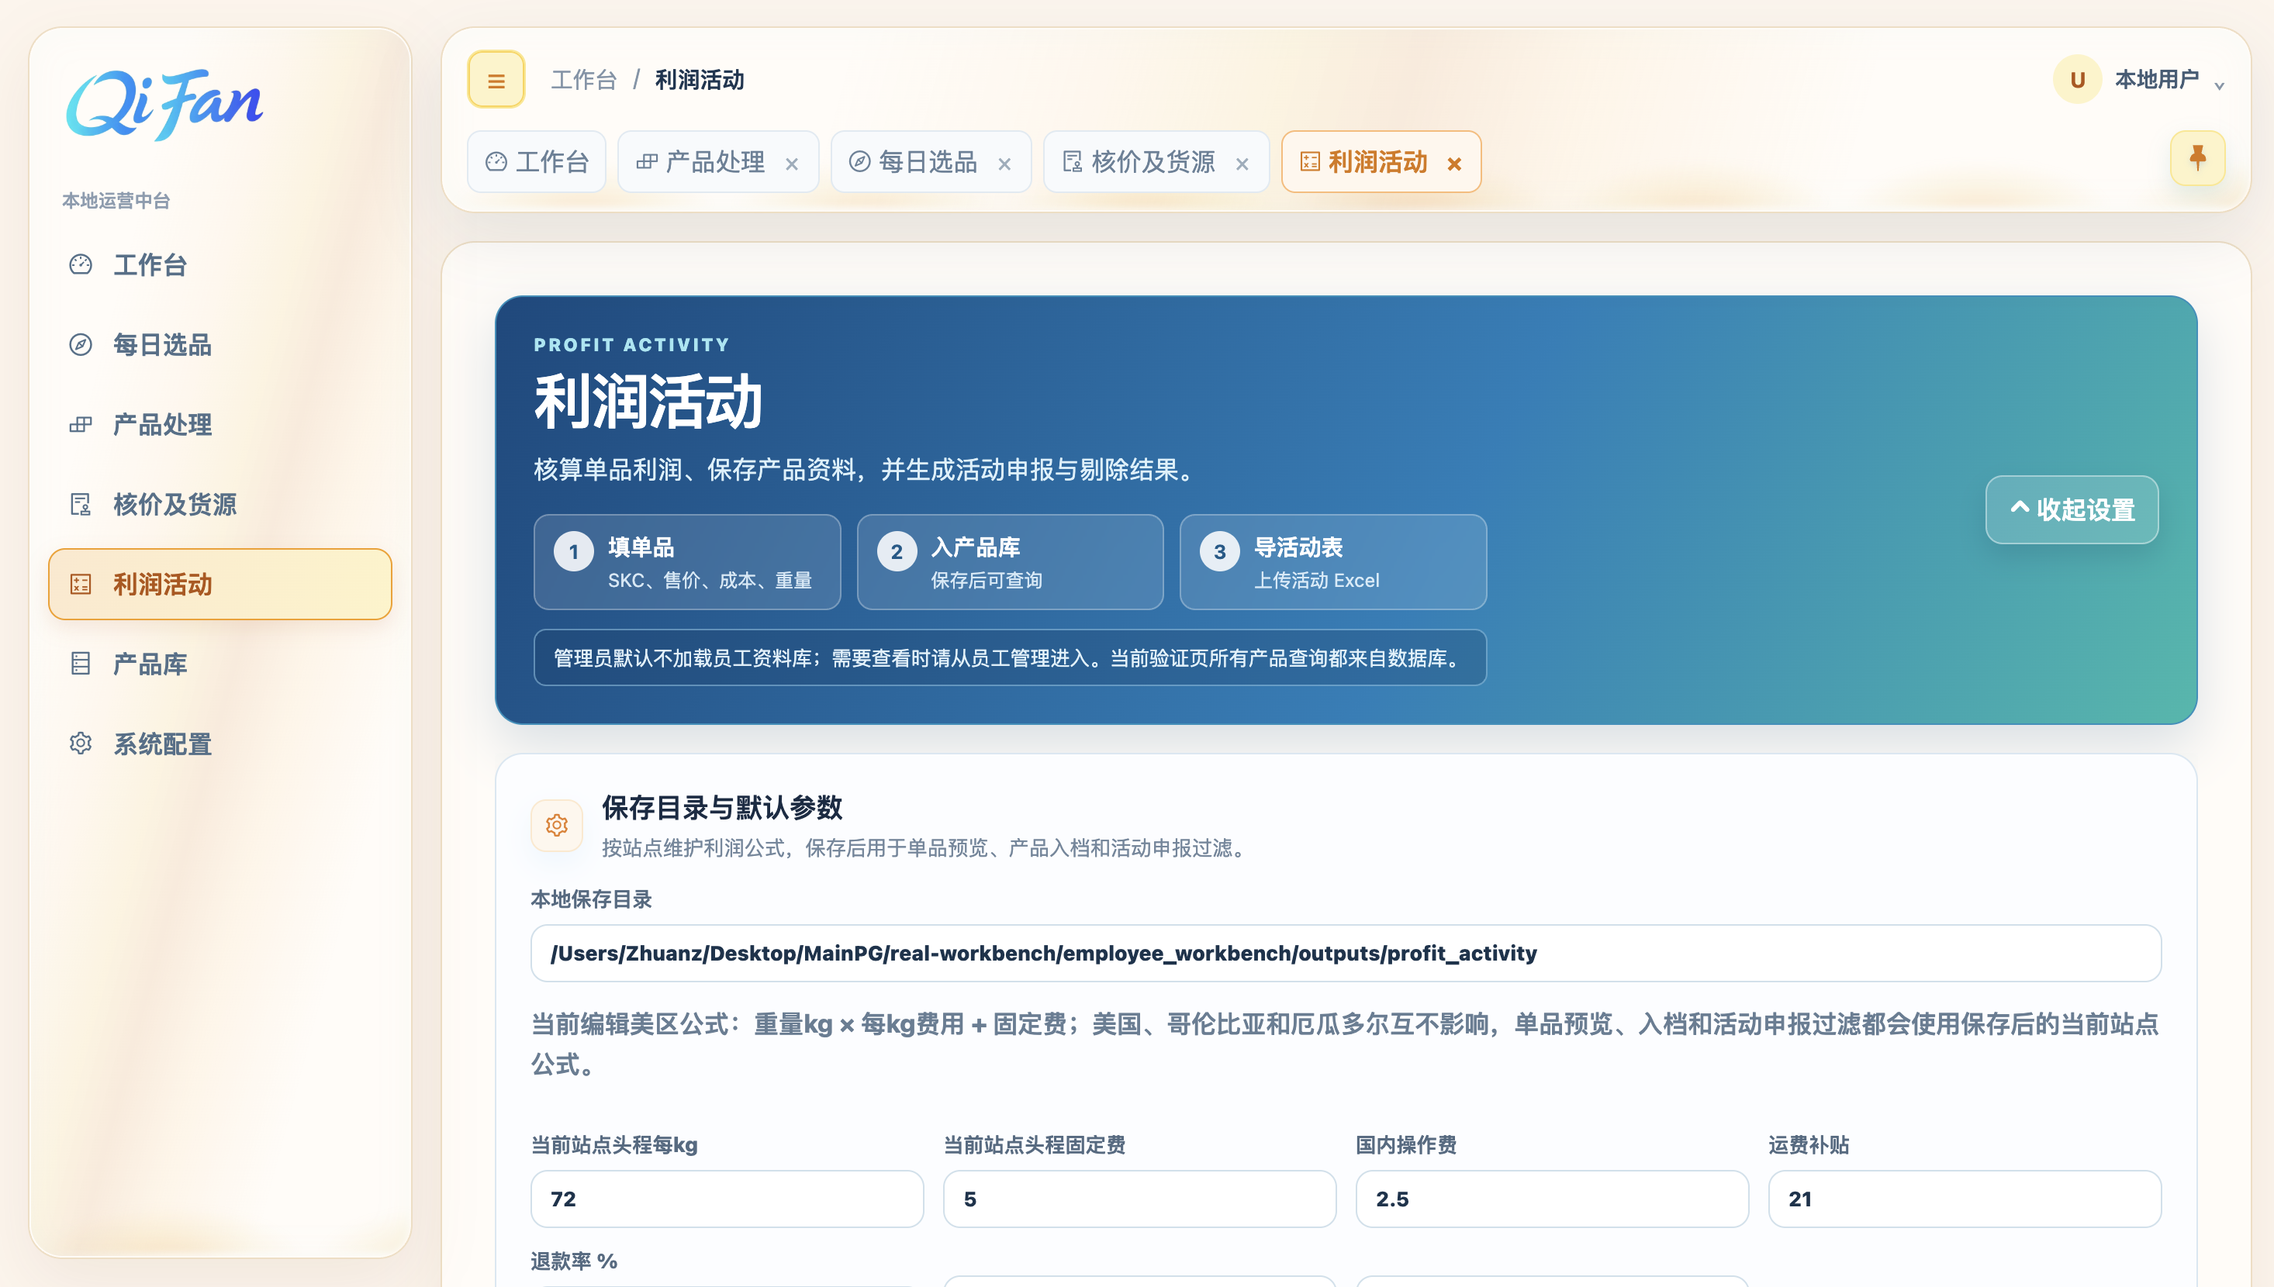The image size is (2274, 1287).
Task: Click the 国内操作费 input field
Action: (x=1552, y=1199)
